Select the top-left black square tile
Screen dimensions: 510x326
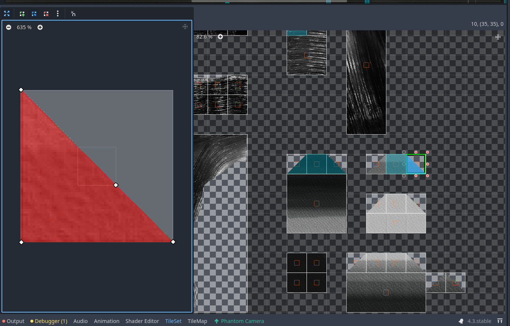[x=297, y=263]
